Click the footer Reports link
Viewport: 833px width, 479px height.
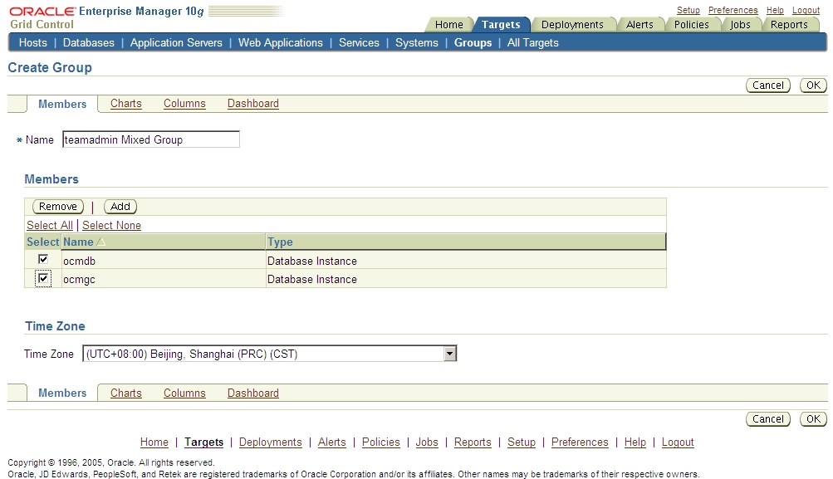tap(473, 442)
